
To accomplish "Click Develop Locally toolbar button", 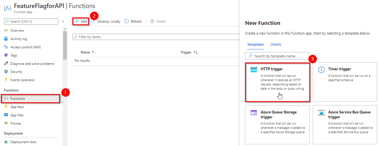I will pos(106,21).
